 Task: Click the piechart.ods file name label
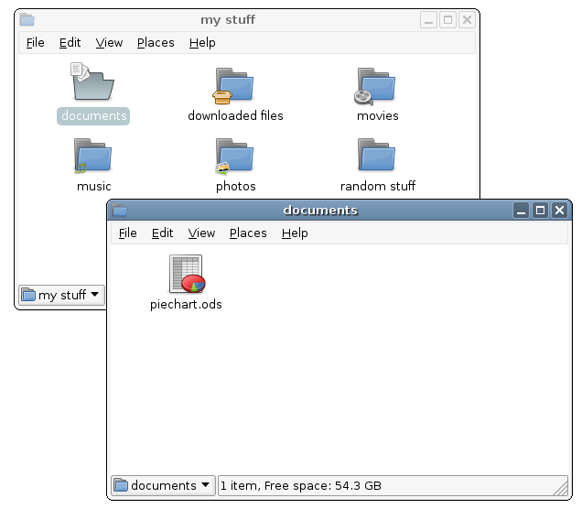pyautogui.click(x=186, y=305)
